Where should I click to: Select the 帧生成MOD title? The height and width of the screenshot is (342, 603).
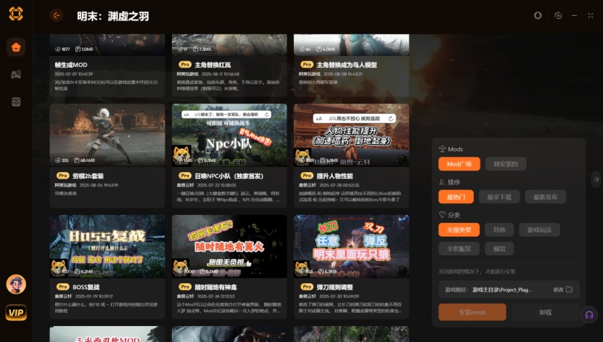tap(71, 65)
